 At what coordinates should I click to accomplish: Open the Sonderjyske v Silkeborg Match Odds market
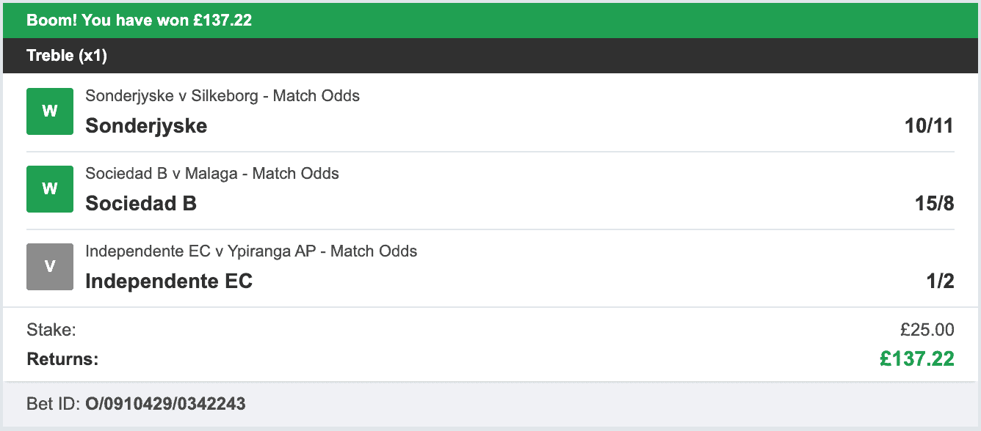(223, 95)
